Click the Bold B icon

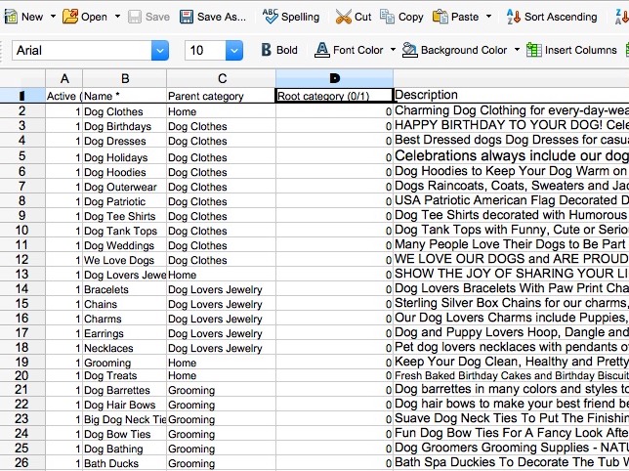click(x=266, y=50)
